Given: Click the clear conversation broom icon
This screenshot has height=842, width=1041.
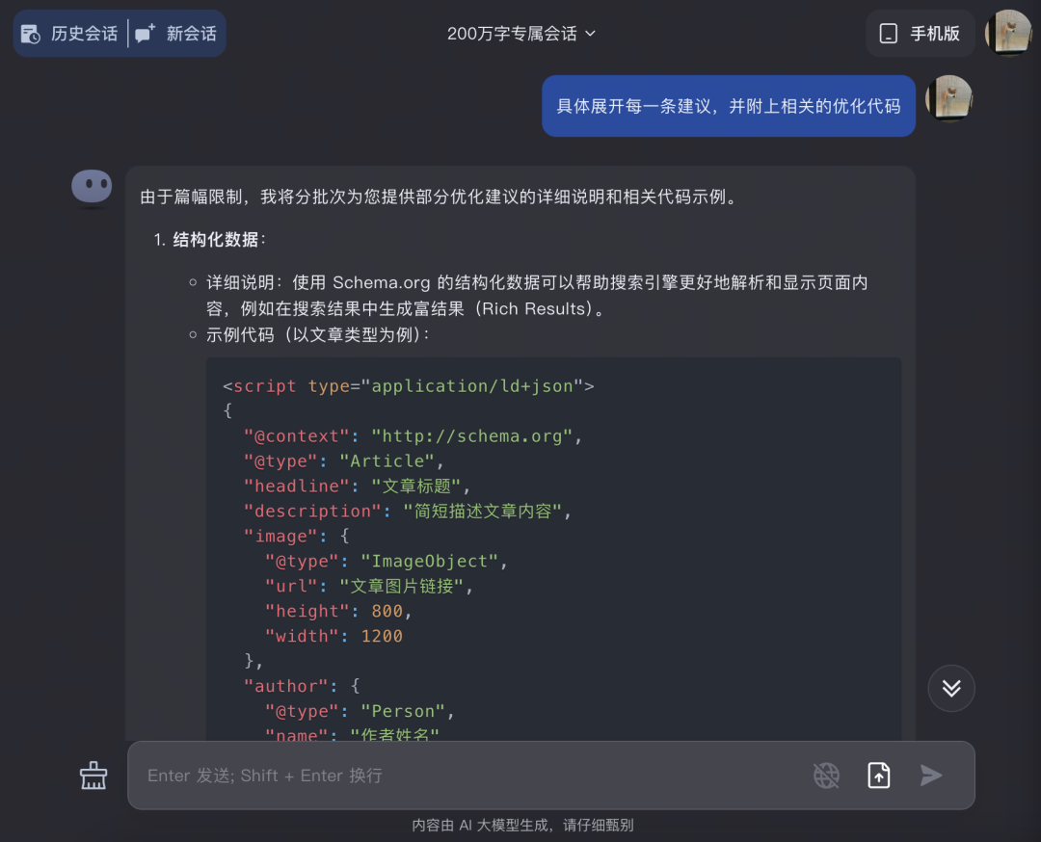Looking at the screenshot, I should tap(93, 775).
